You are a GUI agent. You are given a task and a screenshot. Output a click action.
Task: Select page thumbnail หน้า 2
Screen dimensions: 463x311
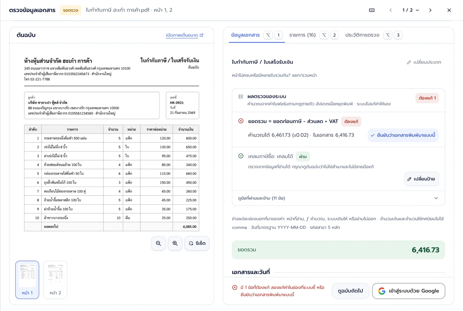tap(55, 280)
